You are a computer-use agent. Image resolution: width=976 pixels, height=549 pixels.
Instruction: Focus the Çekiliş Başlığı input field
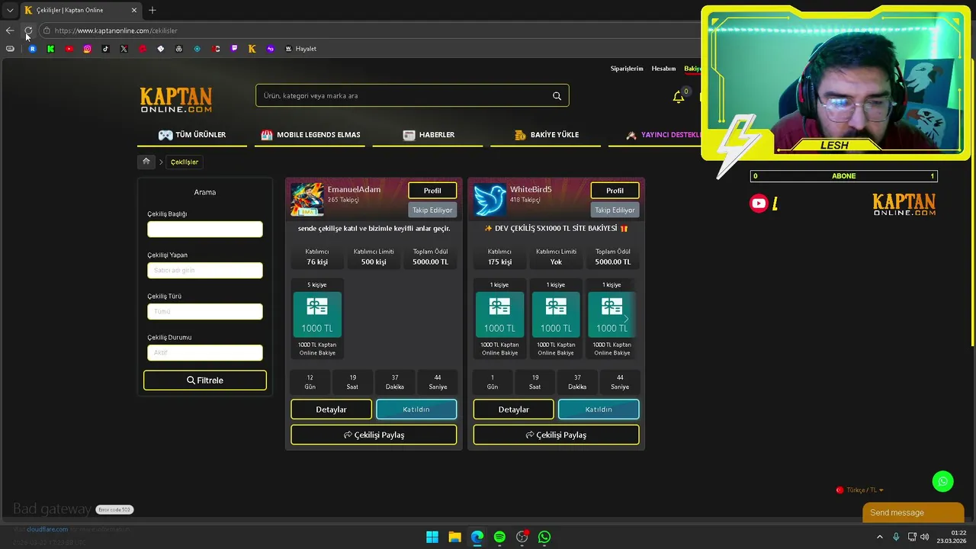point(205,229)
